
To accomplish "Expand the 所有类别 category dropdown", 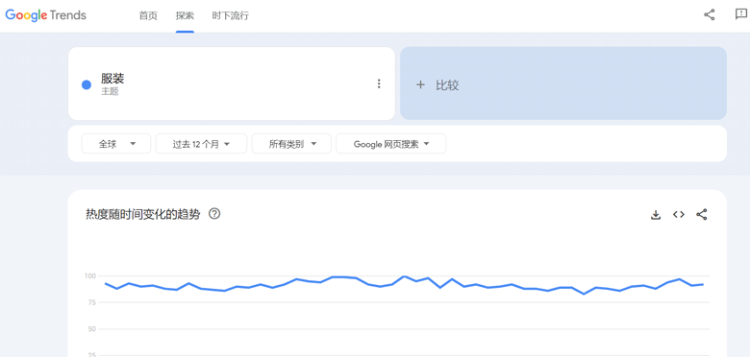I will pos(291,144).
